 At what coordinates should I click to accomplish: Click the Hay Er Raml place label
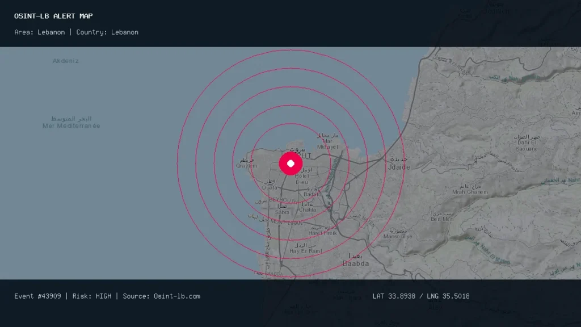coord(305,251)
